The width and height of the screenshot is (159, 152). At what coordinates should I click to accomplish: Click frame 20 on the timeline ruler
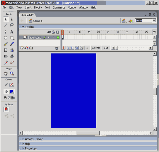tap(99, 32)
